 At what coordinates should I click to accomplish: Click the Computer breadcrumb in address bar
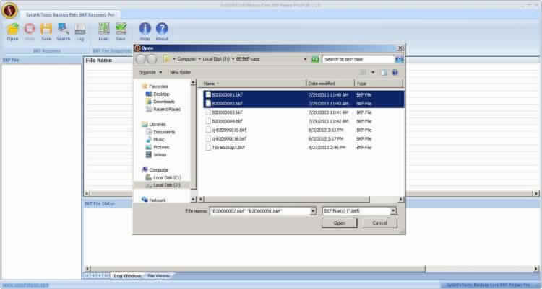pos(186,59)
